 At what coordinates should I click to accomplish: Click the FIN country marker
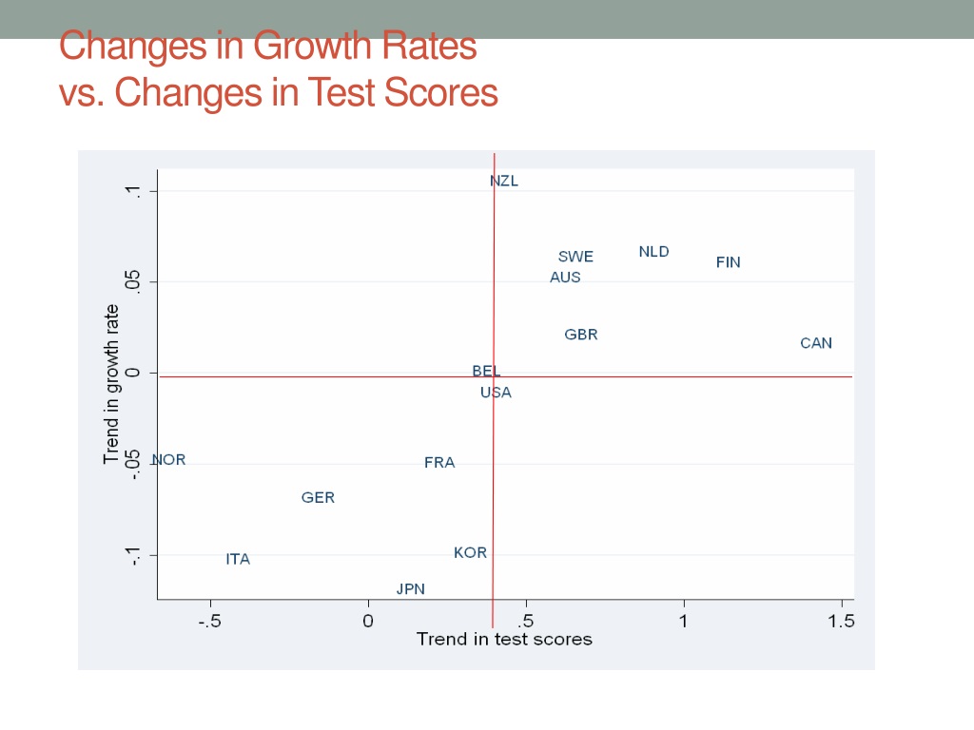point(728,262)
